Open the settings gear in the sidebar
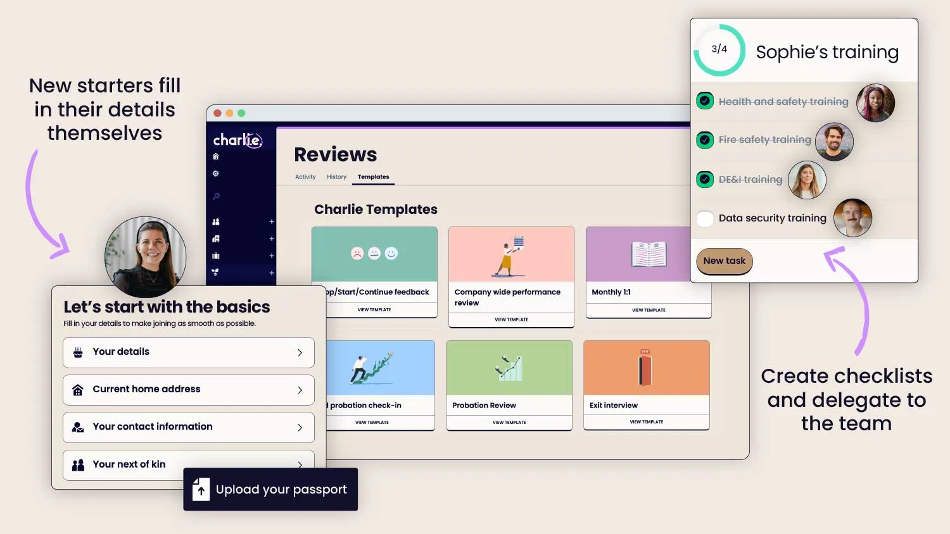The width and height of the screenshot is (950, 534). 215,173
